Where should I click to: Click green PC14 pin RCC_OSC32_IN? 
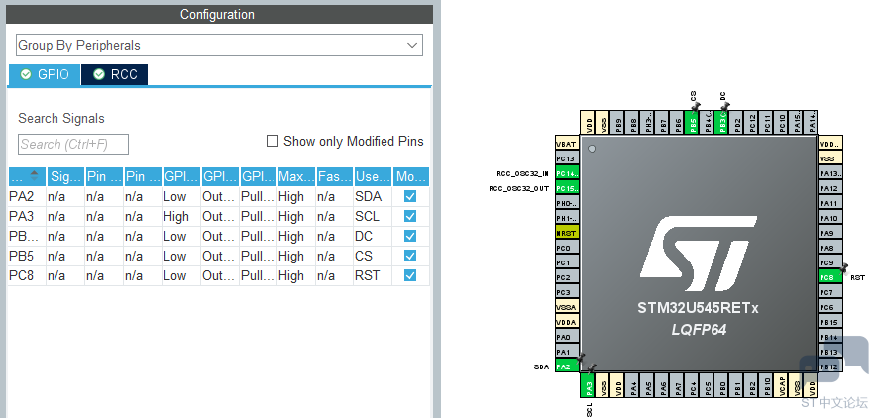pos(567,173)
